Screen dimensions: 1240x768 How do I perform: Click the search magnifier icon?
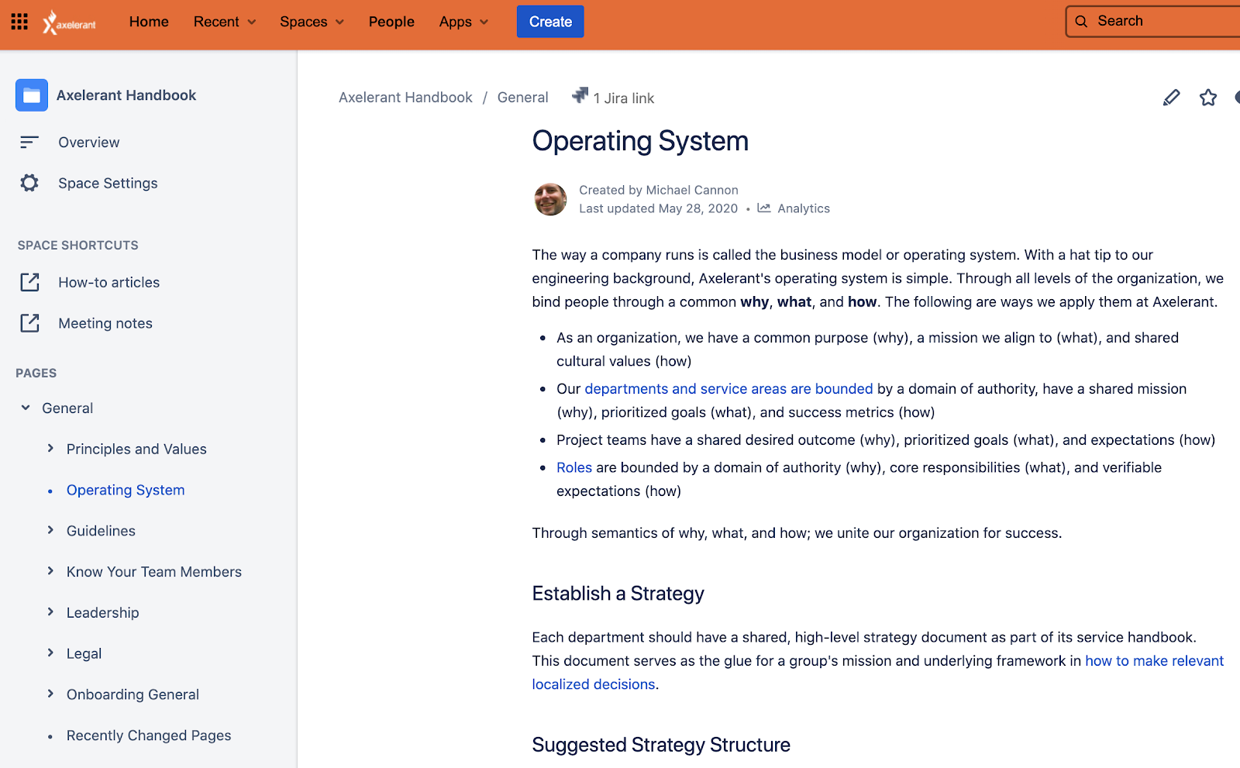[x=1081, y=22]
